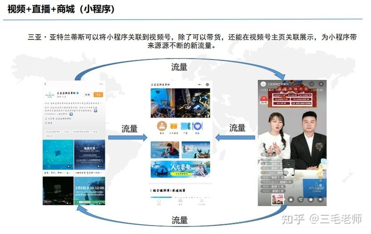Tap the red gift countdown icon in the live stream
The height and width of the screenshot is (234, 371).
[264, 100]
